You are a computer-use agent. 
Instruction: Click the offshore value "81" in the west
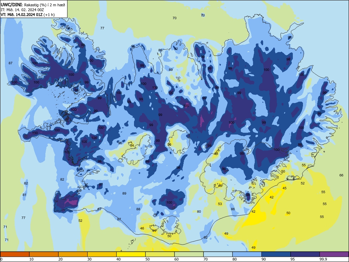tap(24, 195)
